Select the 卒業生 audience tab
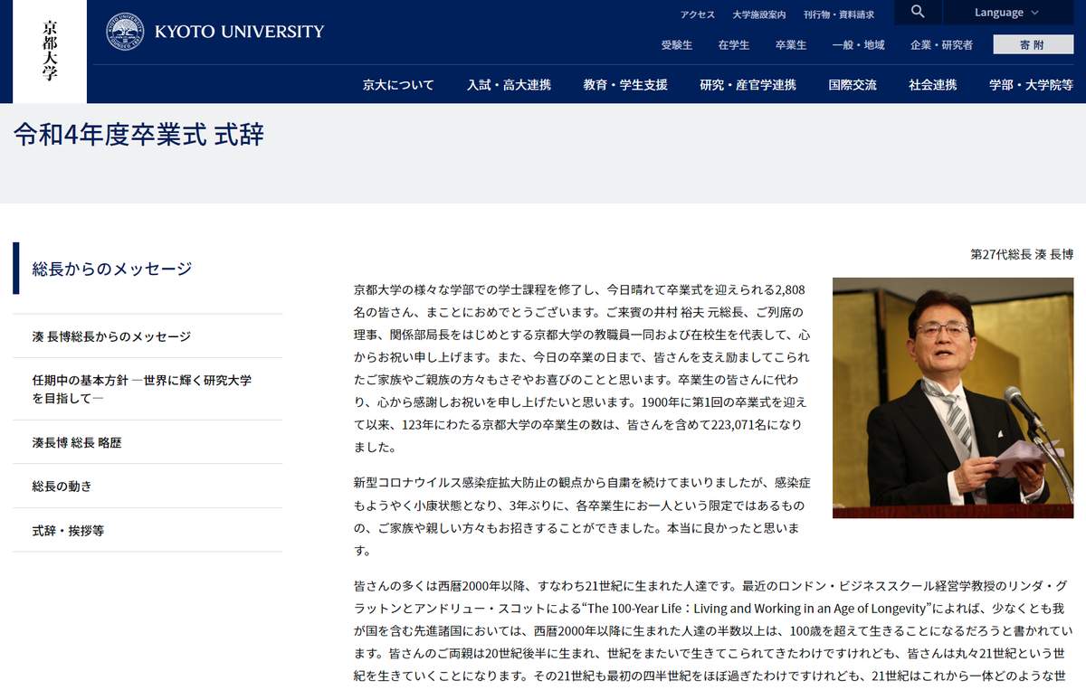The height and width of the screenshot is (690, 1086). click(789, 43)
